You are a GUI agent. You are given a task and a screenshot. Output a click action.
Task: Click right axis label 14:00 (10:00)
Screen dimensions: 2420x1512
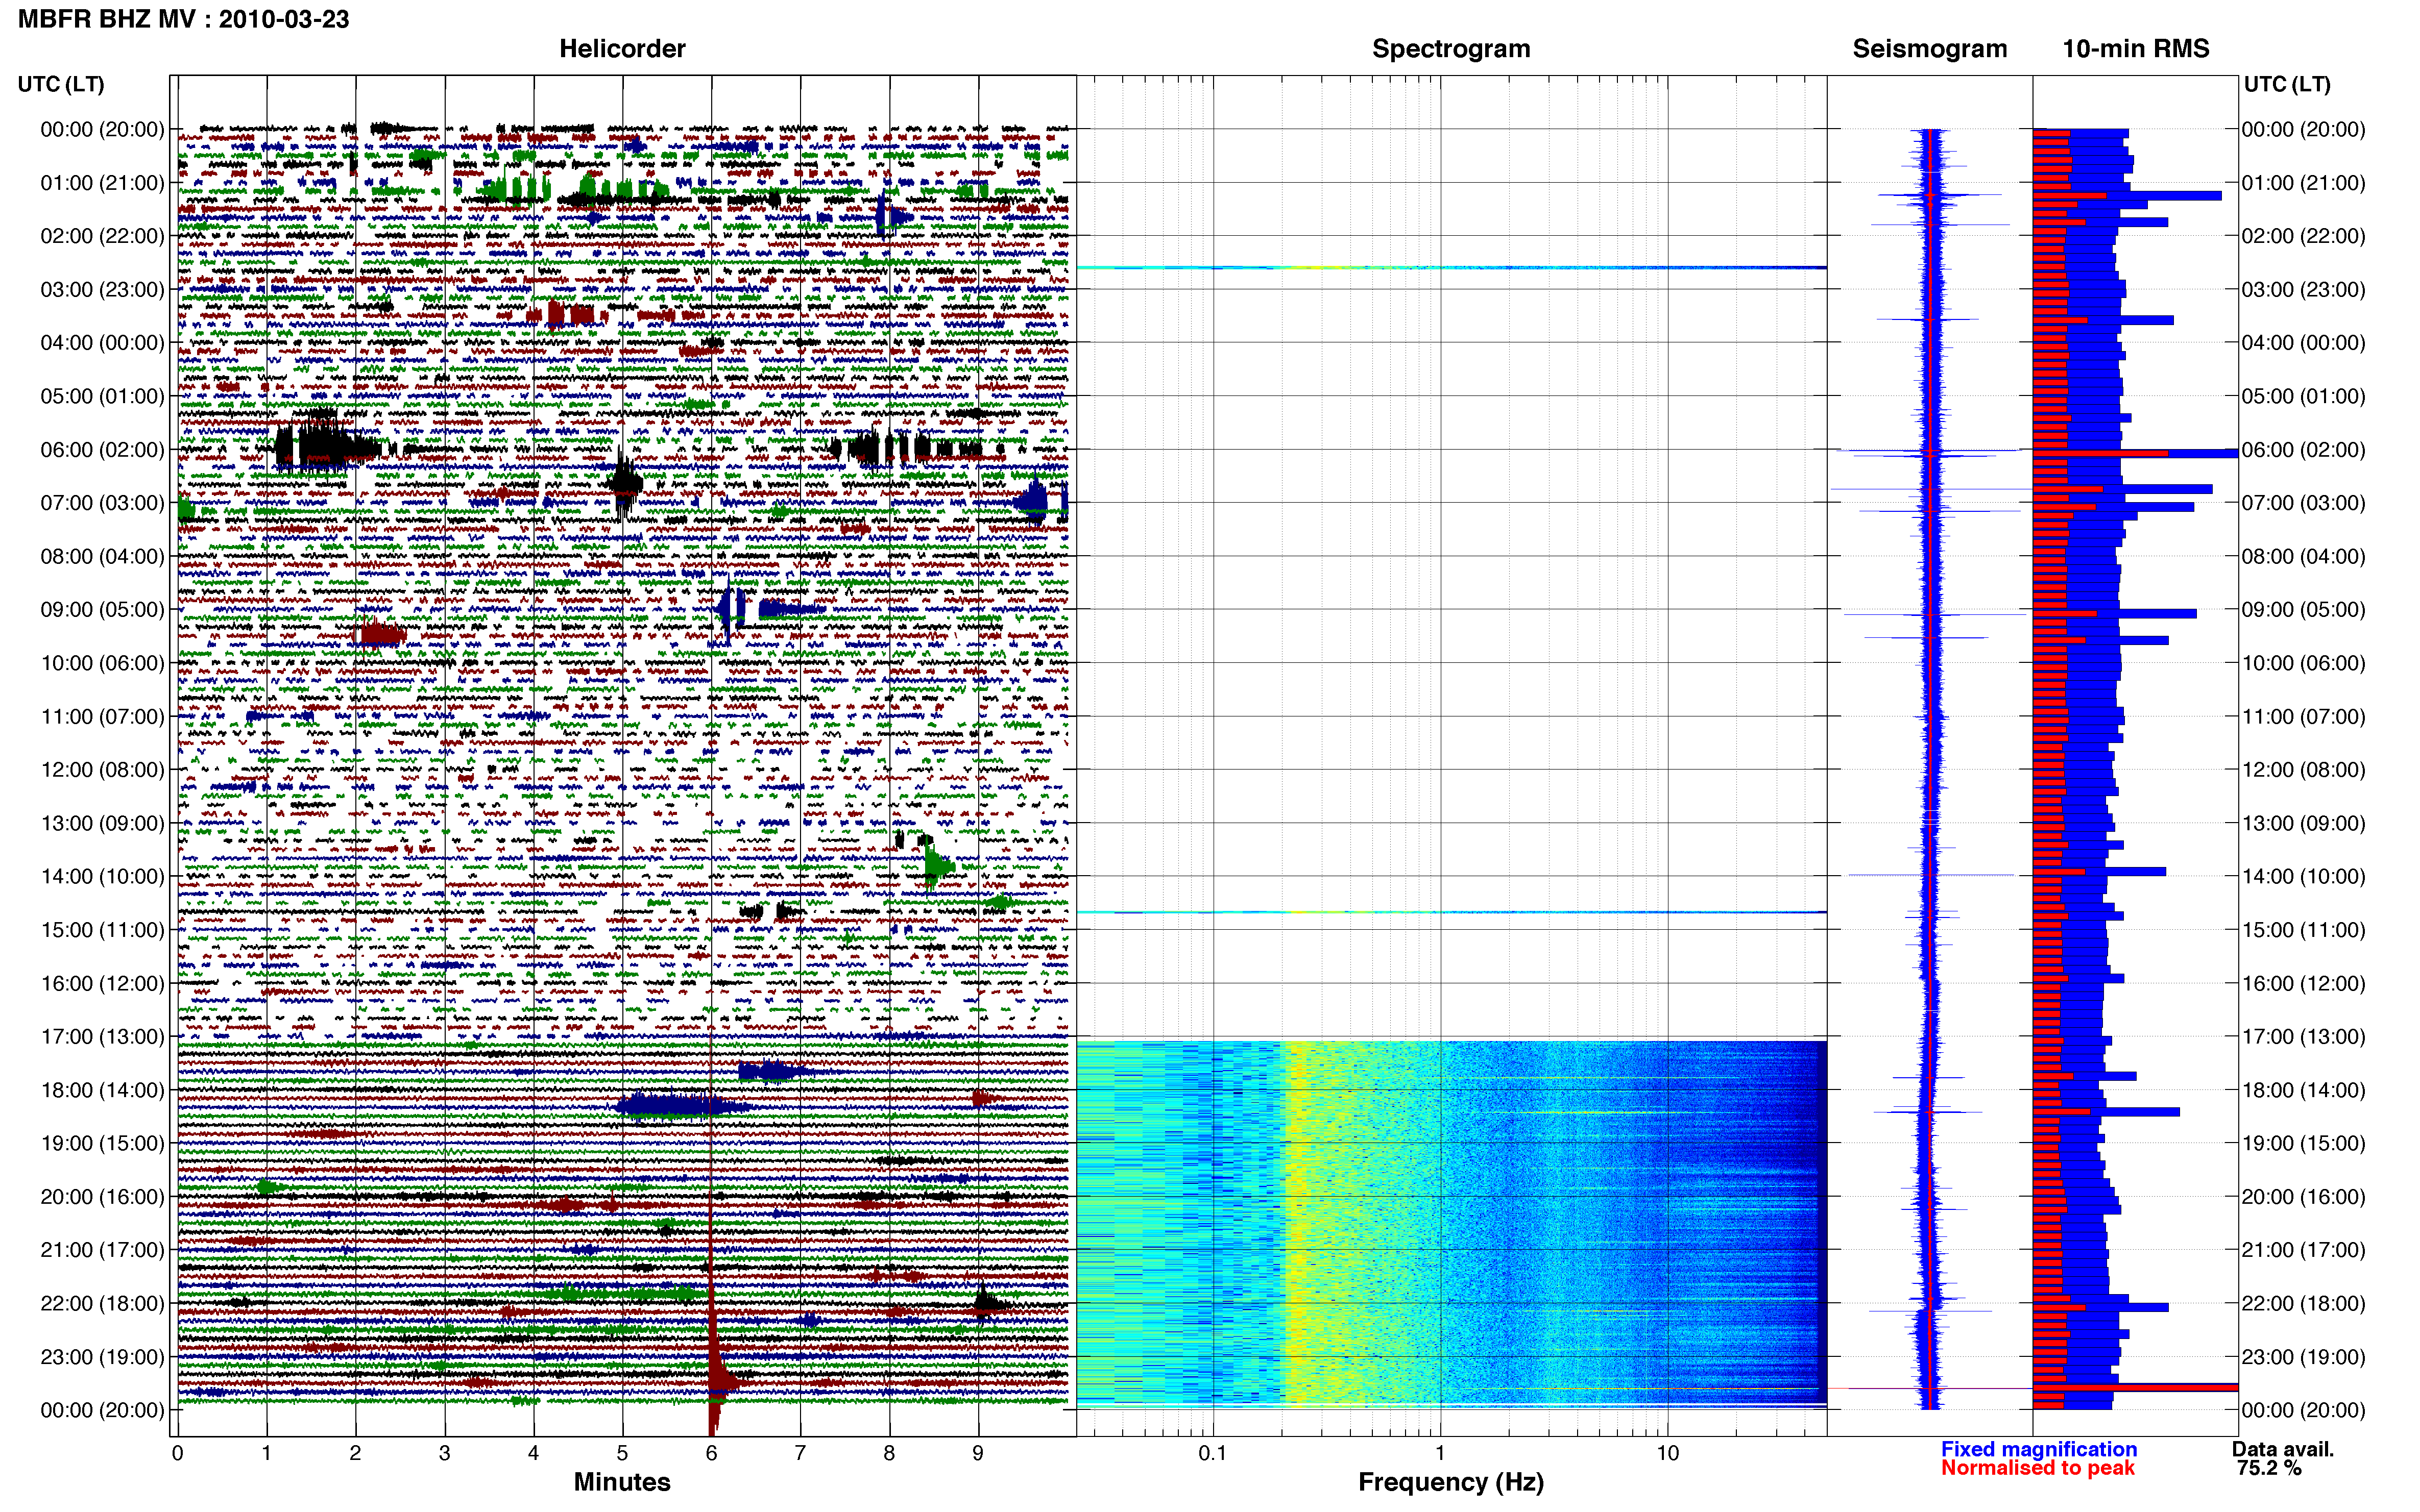2303,876
